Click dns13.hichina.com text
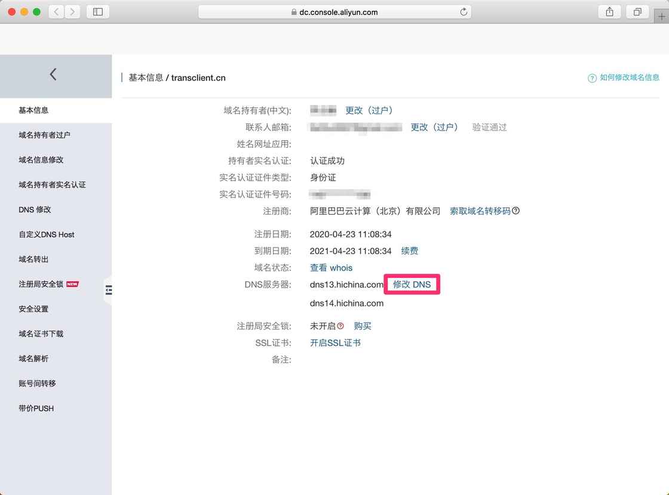This screenshot has width=669, height=495. (346, 284)
